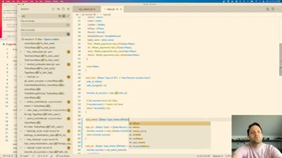Choose 'where_string' from autocomplete list
The height and width of the screenshot is (158, 282).
[x=170, y=131]
